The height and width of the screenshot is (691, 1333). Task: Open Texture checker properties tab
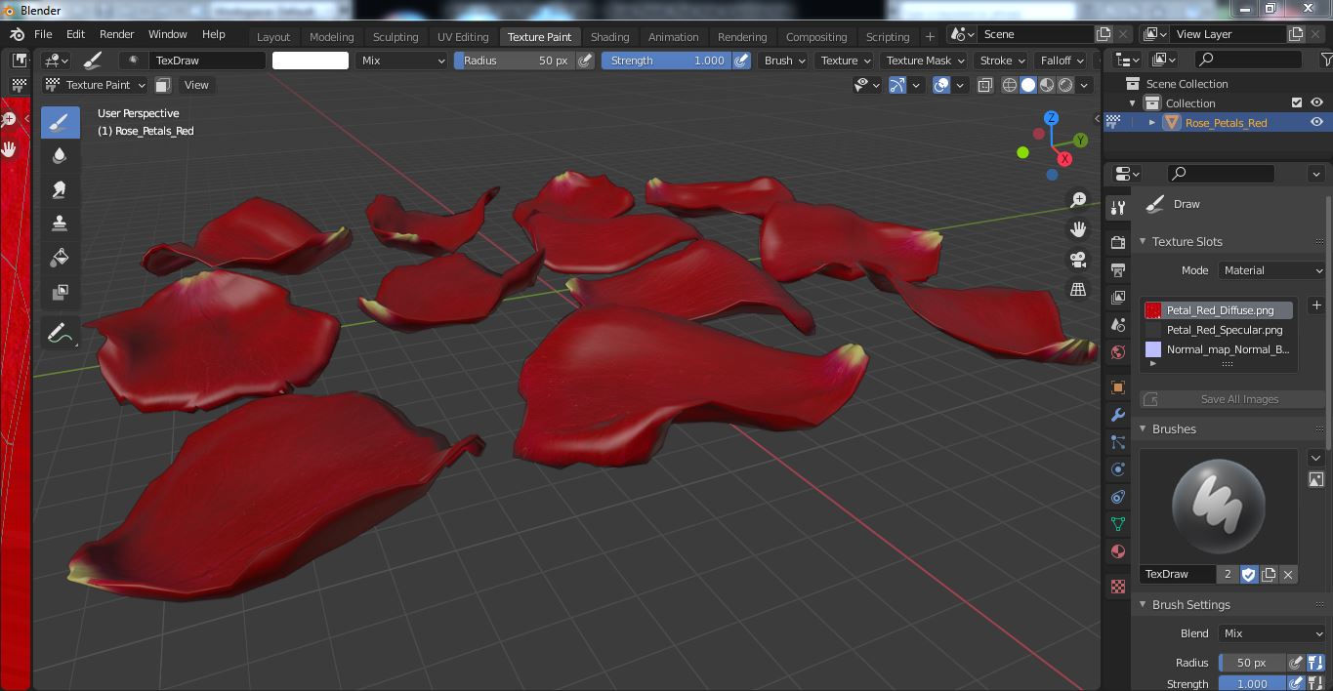coord(1118,587)
